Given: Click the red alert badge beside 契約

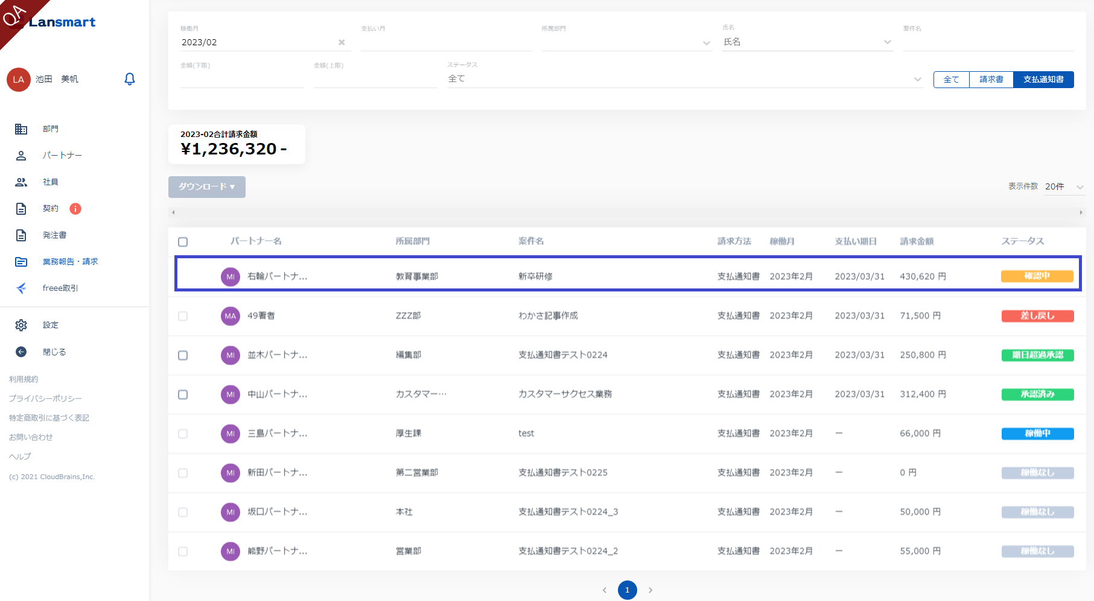Looking at the screenshot, I should [75, 209].
